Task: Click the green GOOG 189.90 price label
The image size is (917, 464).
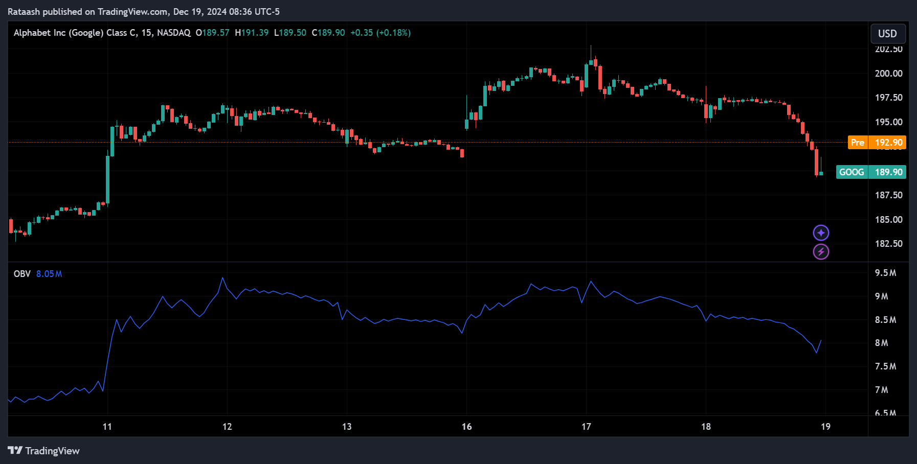Action: click(871, 172)
